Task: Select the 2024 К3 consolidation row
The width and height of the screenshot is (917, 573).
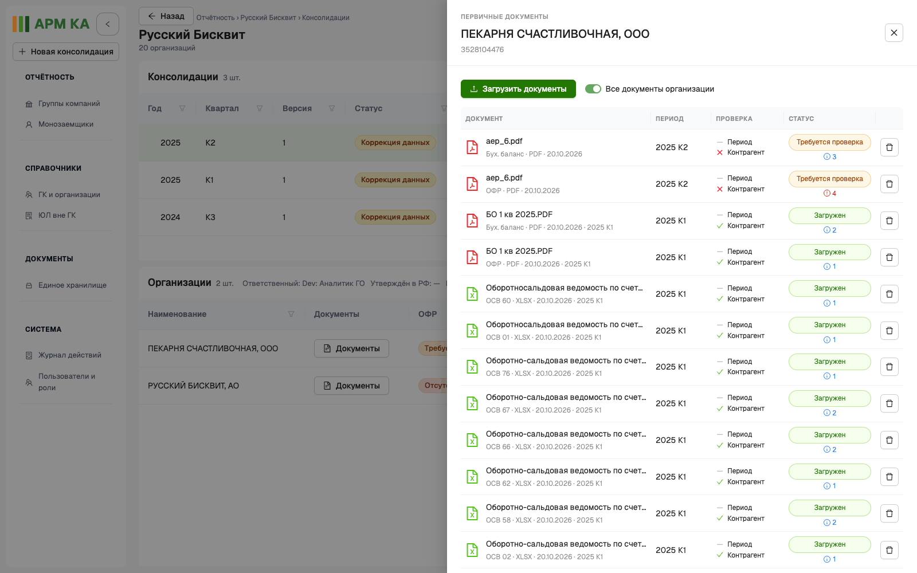Action: point(292,217)
